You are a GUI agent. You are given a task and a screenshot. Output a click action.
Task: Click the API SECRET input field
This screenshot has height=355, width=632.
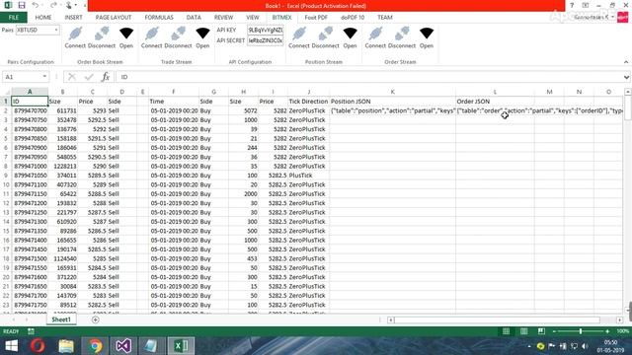pyautogui.click(x=266, y=40)
